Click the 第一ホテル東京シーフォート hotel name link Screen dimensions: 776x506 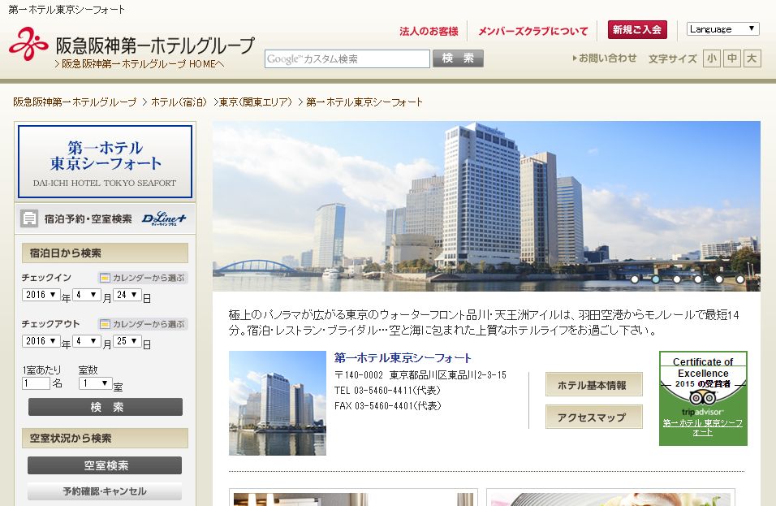point(403,358)
